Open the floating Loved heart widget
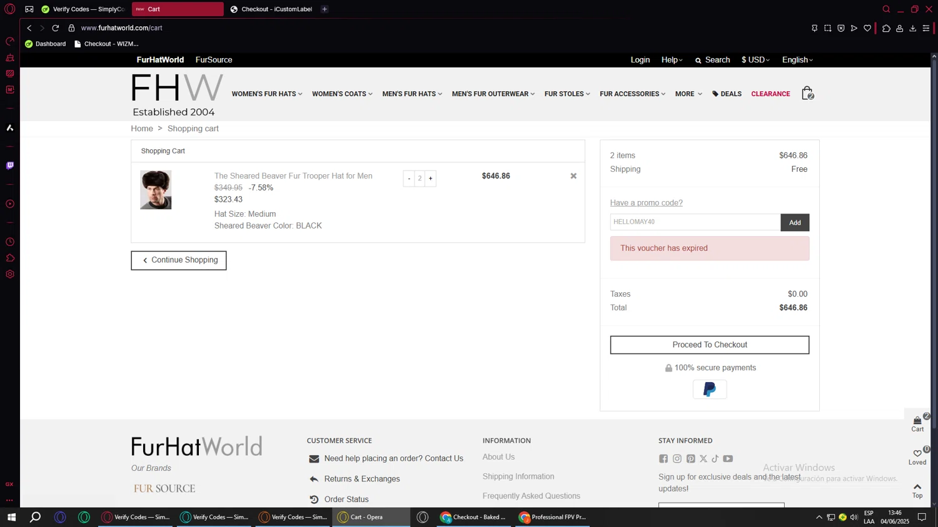The width and height of the screenshot is (938, 527). tap(917, 456)
